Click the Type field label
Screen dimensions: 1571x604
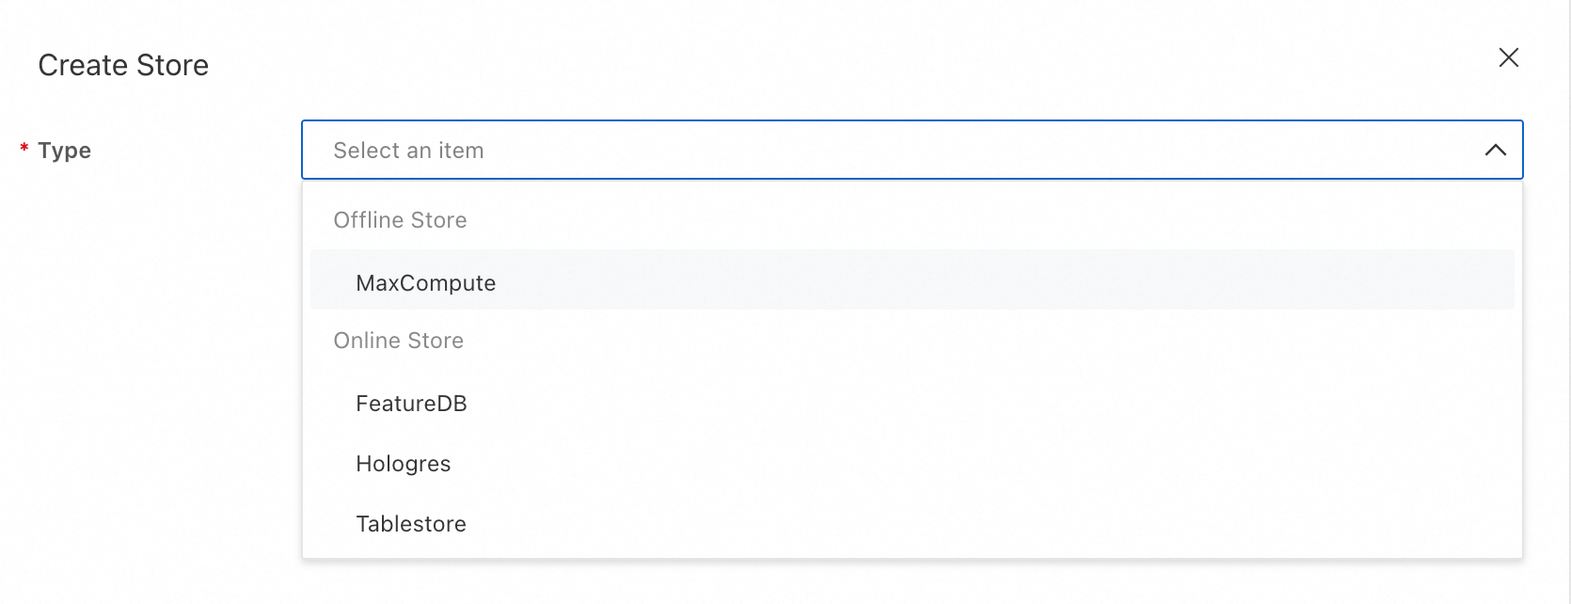(x=64, y=151)
